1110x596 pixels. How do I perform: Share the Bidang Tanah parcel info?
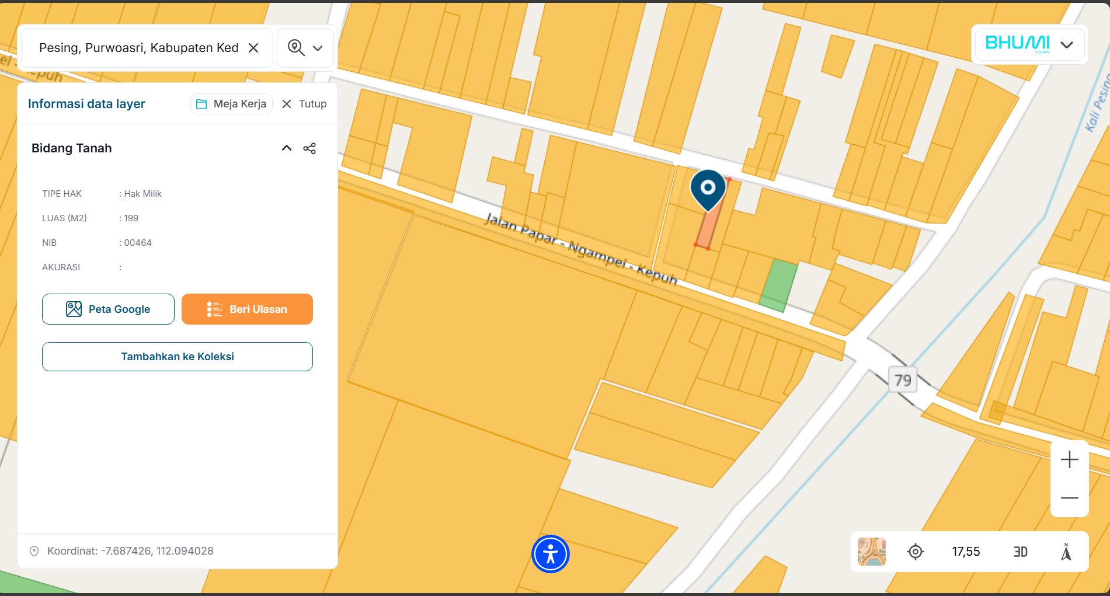[309, 148]
